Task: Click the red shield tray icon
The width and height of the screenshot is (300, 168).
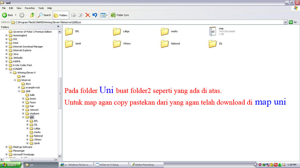Action: (260, 165)
